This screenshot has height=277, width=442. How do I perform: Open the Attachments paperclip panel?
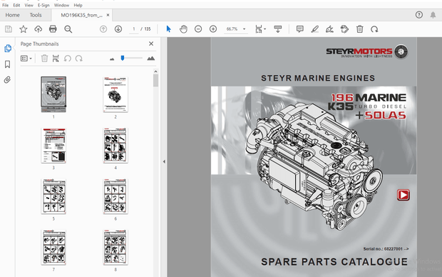tap(7, 80)
